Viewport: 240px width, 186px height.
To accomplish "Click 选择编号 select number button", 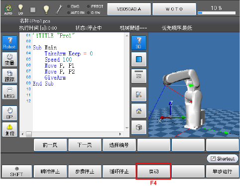I will [x=119, y=145].
